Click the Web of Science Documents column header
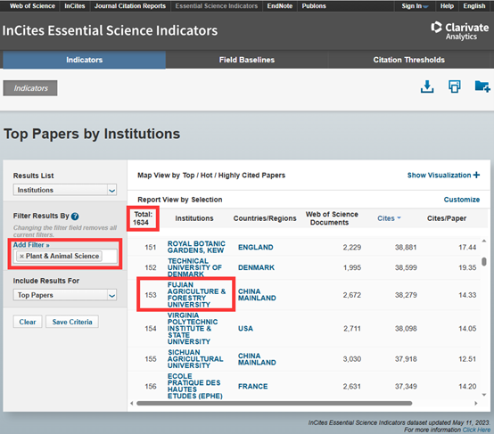 tap(332, 218)
